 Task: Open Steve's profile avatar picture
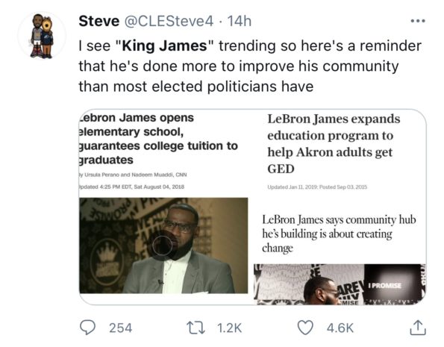tap(42, 36)
